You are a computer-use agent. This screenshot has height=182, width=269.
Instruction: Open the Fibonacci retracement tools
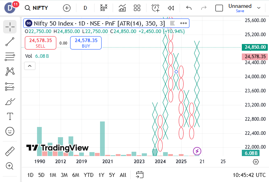coord(10,57)
